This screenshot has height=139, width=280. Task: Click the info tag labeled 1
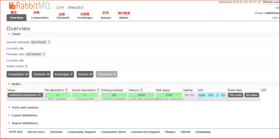tap(217, 95)
